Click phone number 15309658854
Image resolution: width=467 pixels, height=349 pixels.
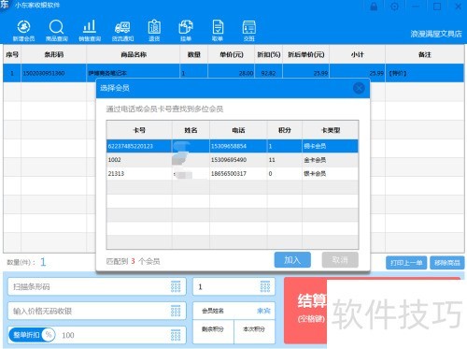click(x=229, y=146)
